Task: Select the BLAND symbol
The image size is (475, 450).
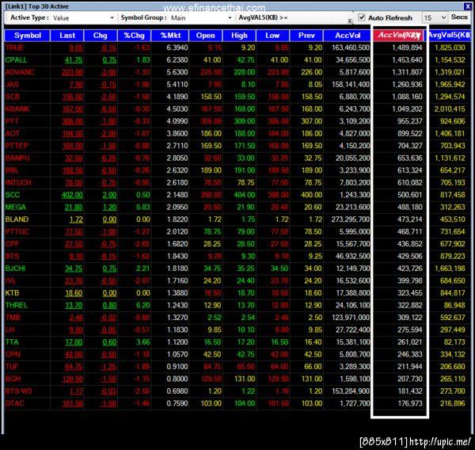Action: 17,219
